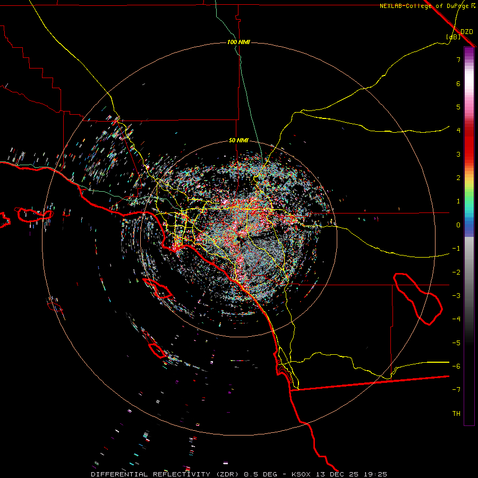Click the "0" value on color scale
This screenshot has width=478, height=478.
[x=458, y=225]
